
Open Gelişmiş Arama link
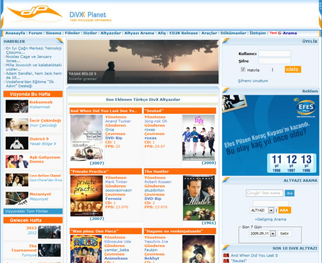click(270, 219)
